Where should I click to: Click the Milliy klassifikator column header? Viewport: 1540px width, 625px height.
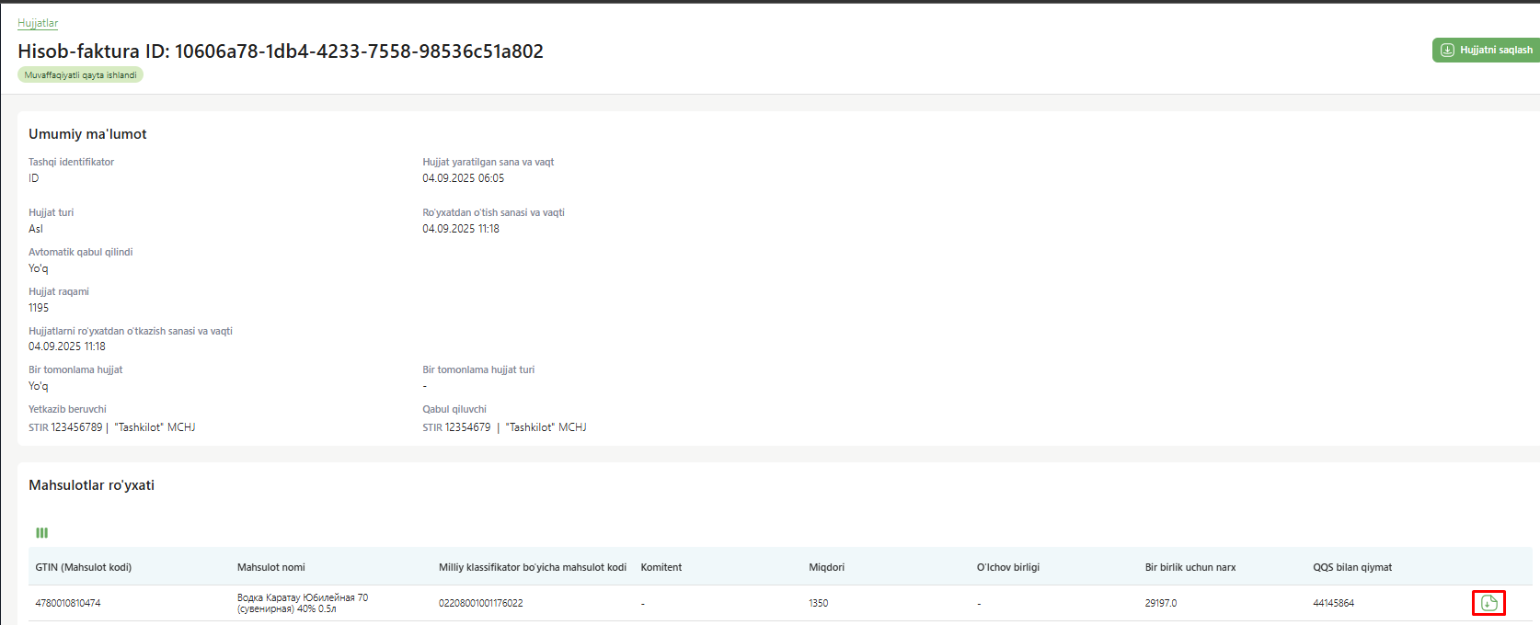532,567
